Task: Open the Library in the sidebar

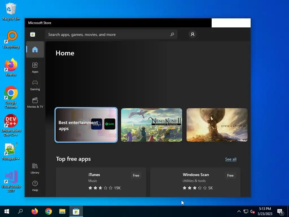Action: point(35,169)
